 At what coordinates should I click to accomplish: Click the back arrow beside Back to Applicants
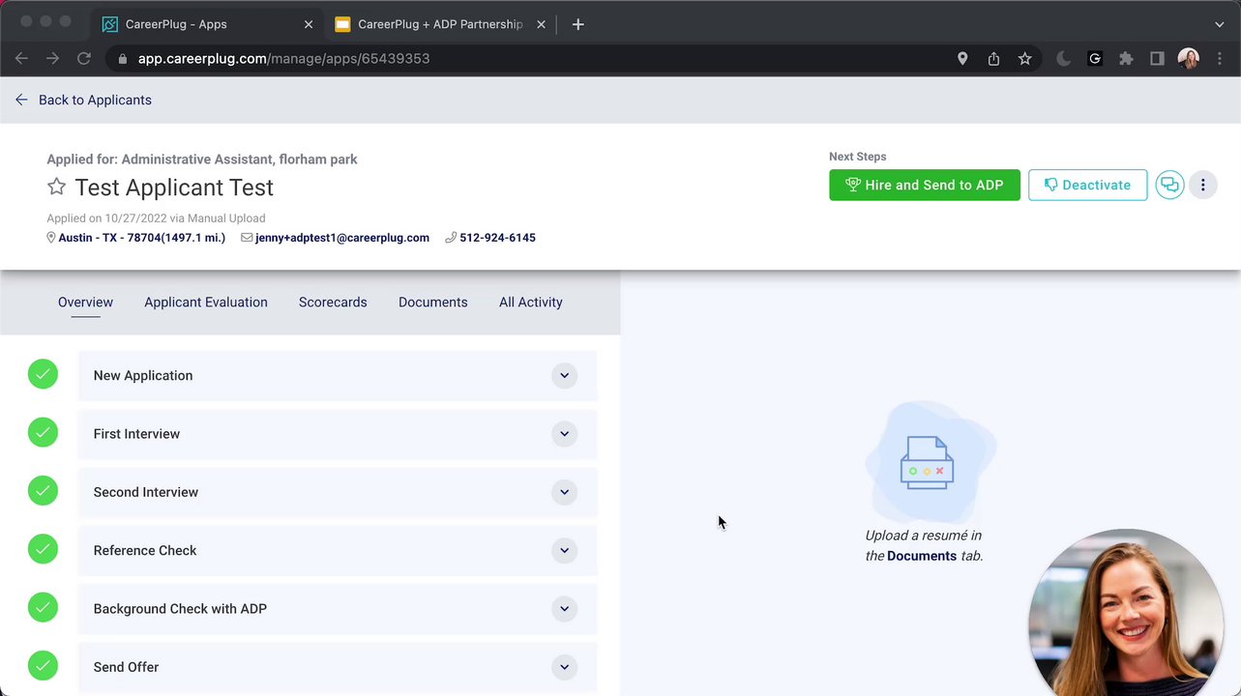coord(21,100)
